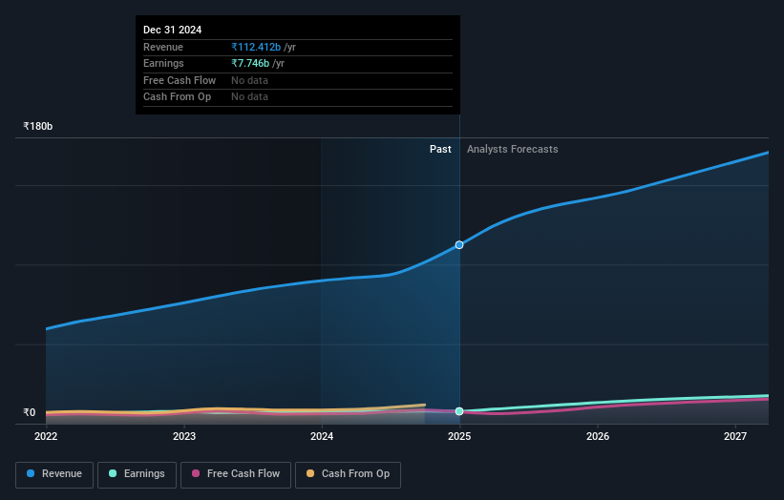
Task: Click 'No data' in the Cash From Op row
Action: 249,97
